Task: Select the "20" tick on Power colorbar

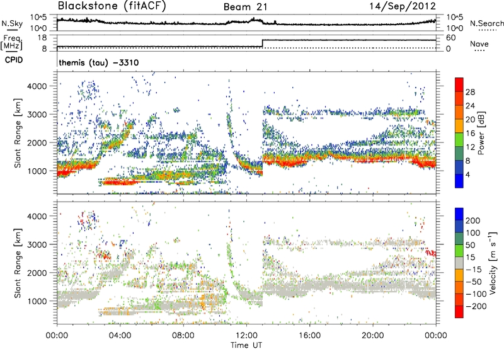Action: 470,120
